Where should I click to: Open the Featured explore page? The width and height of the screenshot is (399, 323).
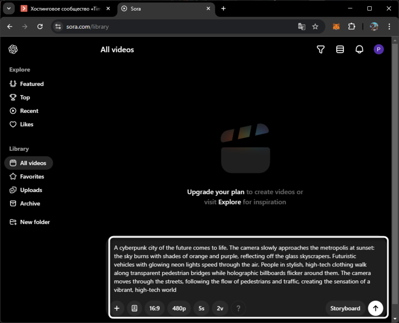[26, 84]
